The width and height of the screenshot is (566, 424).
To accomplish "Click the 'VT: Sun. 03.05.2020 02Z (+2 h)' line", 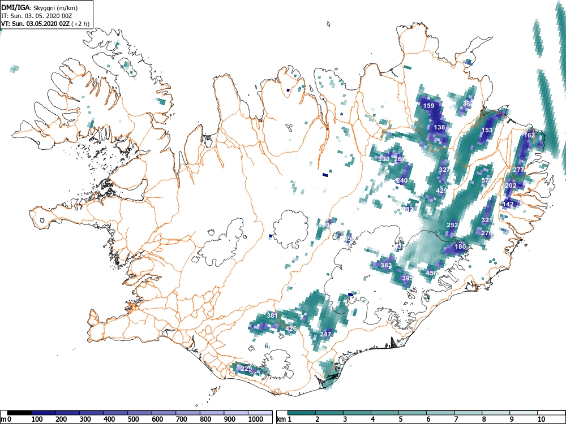I will [x=45, y=24].
